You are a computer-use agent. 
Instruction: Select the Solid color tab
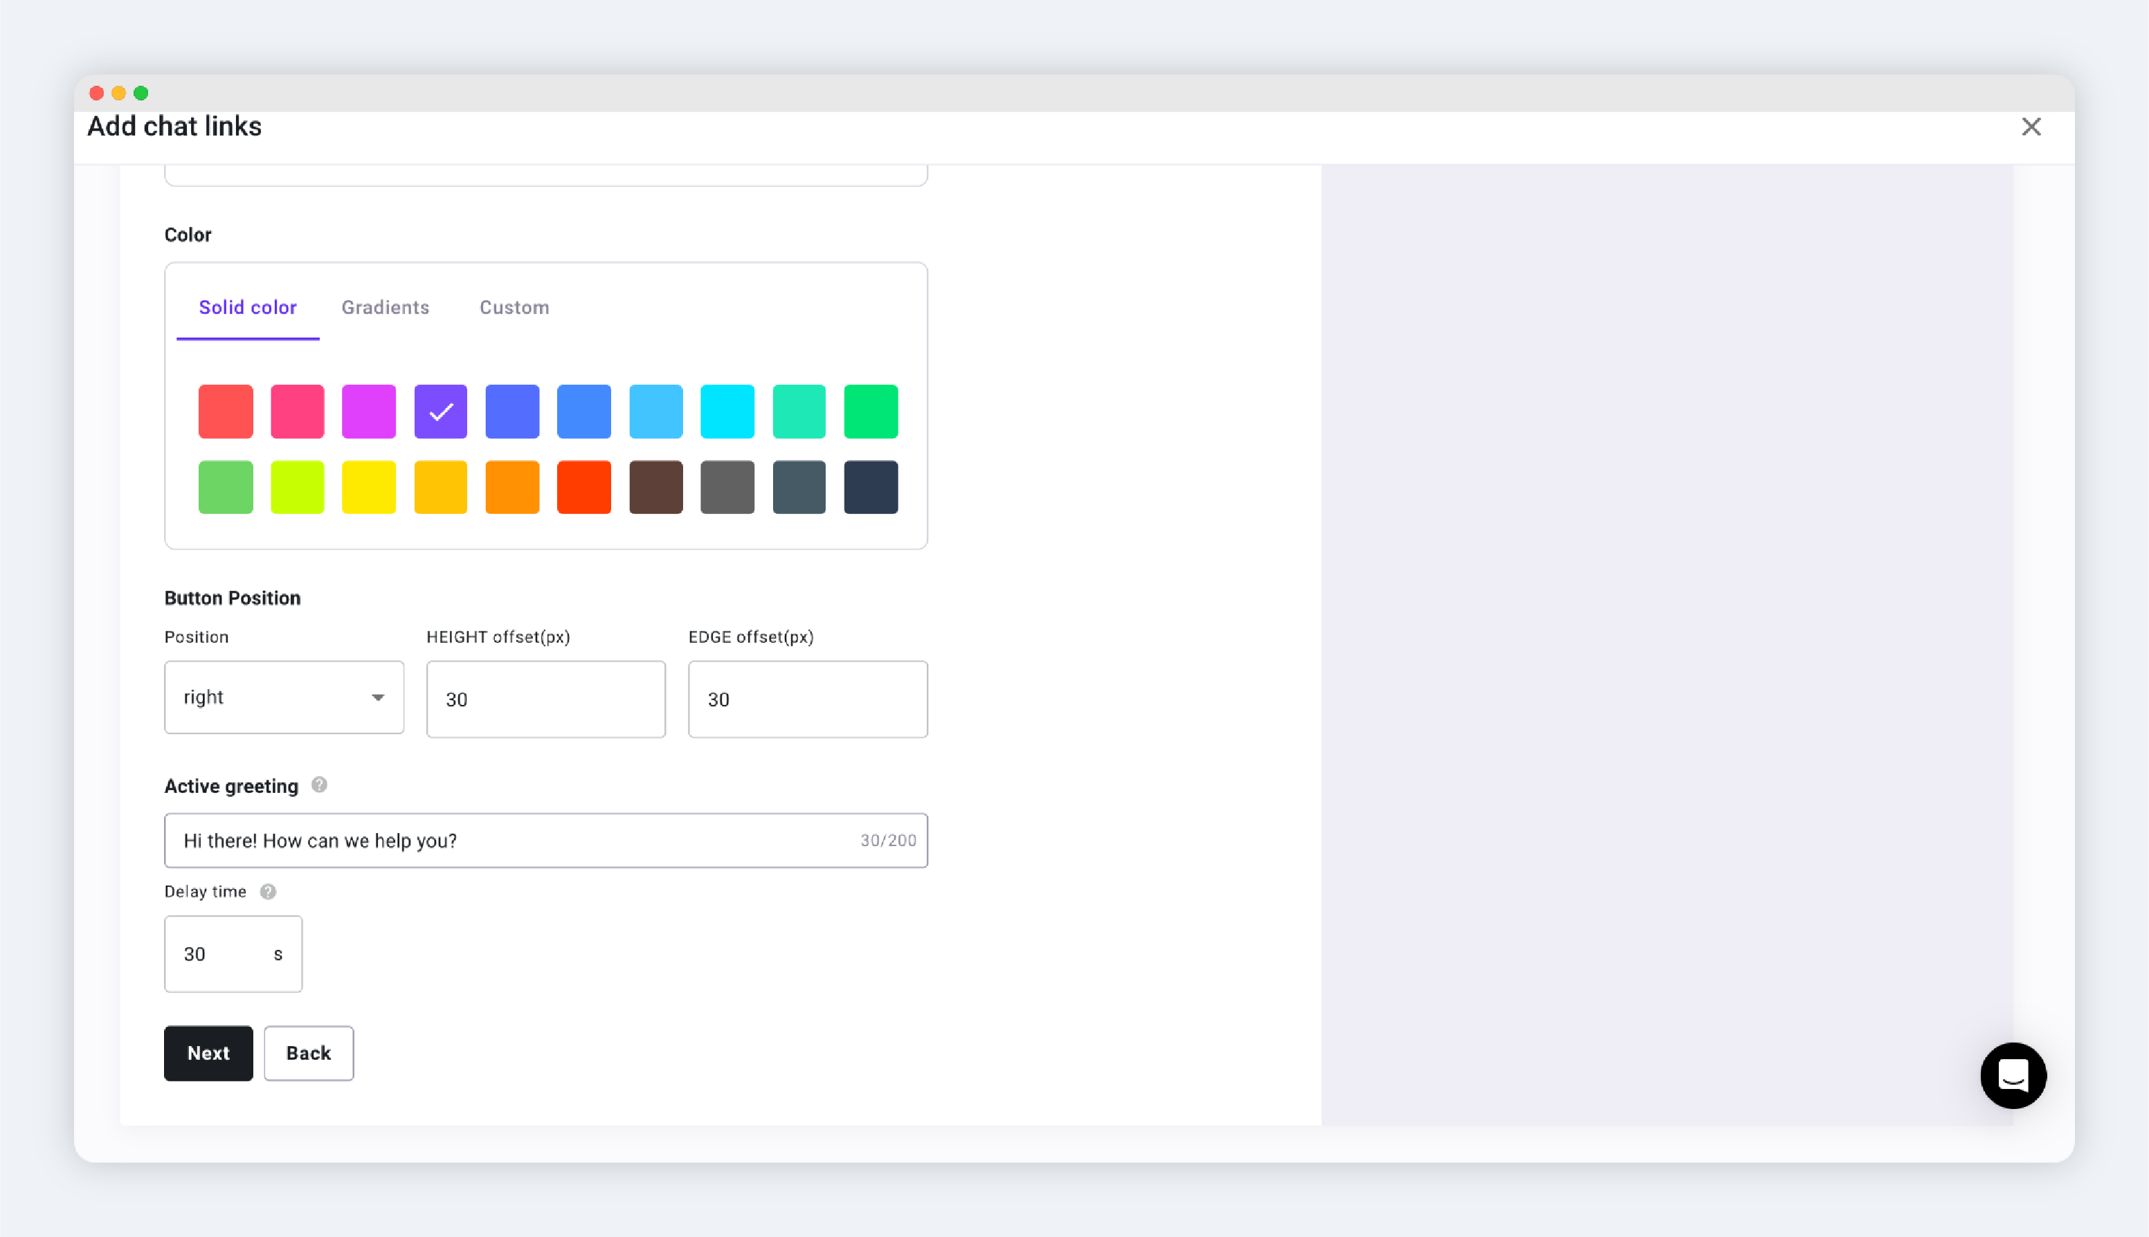tap(247, 308)
